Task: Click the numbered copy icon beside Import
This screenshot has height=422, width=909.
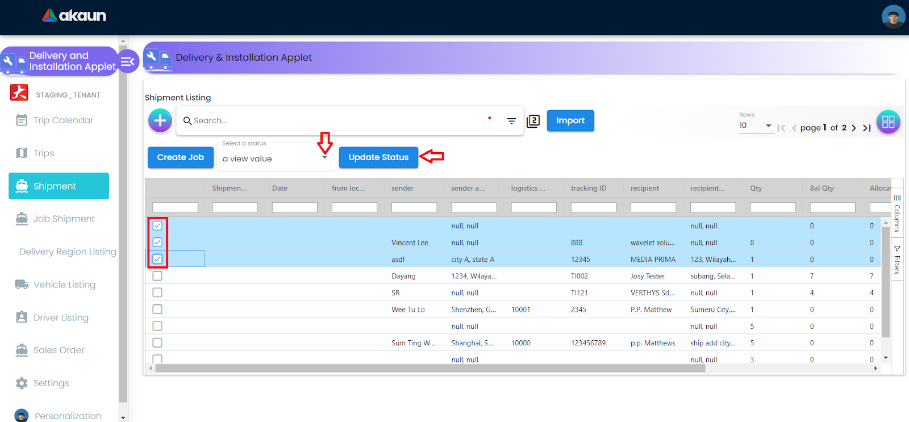Action: click(x=533, y=121)
